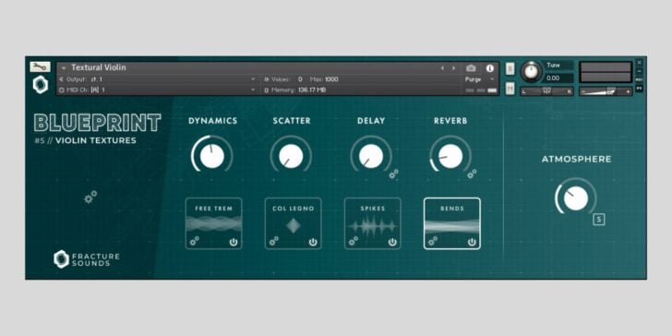
Task: Click the DYNAMICS label
Action: (212, 121)
